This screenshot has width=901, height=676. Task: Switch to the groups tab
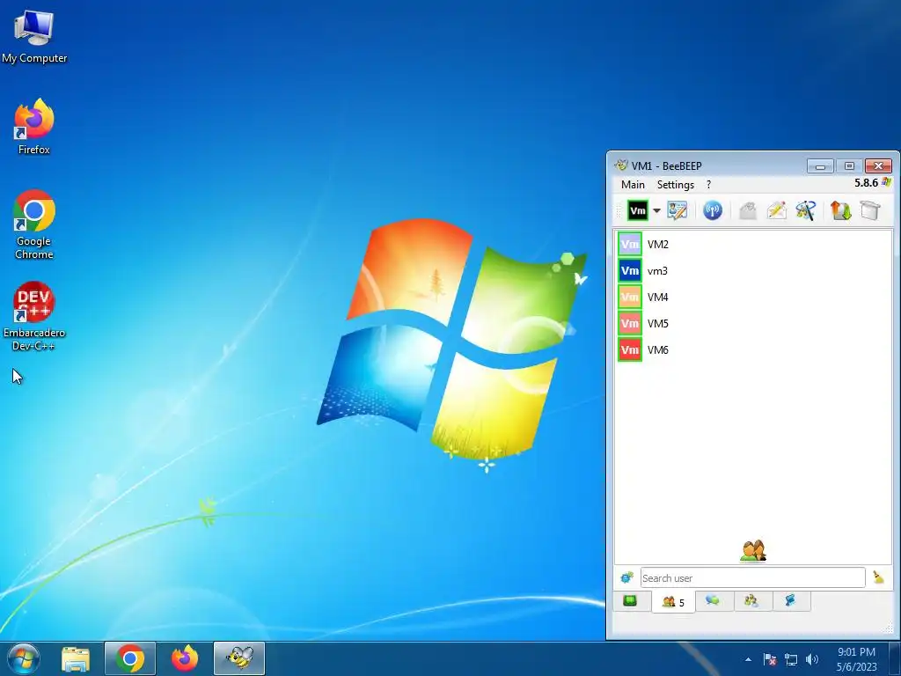click(751, 601)
